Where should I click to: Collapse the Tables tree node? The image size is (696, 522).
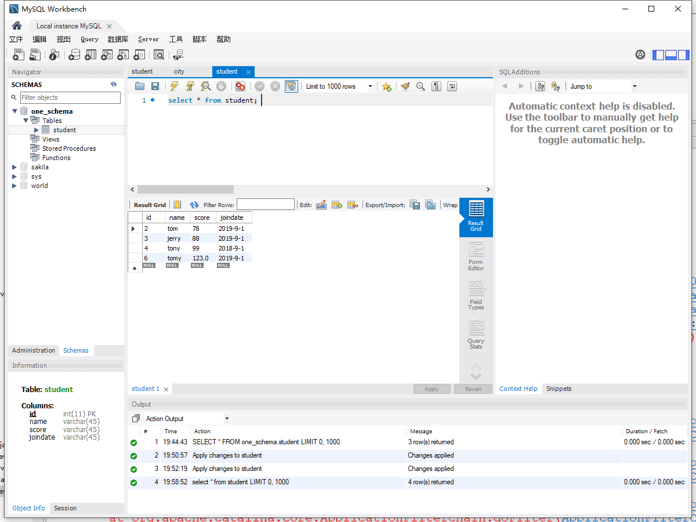click(26, 121)
